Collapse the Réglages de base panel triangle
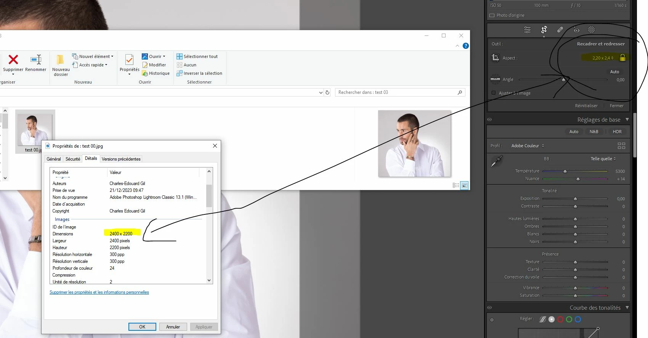The height and width of the screenshot is (338, 648). click(x=627, y=119)
